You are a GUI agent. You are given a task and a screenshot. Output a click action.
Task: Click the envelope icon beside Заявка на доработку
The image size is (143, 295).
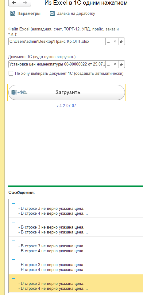(52, 14)
